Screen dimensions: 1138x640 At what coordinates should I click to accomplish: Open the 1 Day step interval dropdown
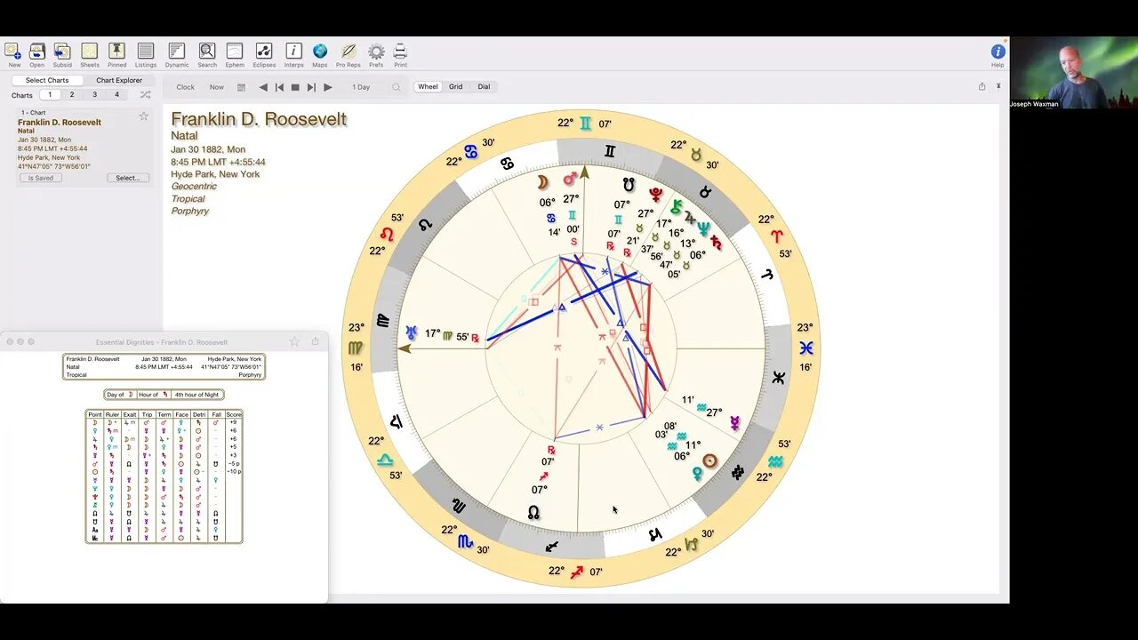tap(361, 87)
